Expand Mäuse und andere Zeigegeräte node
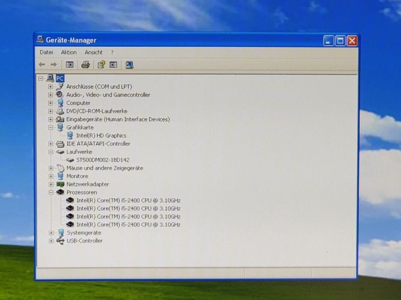 point(51,168)
